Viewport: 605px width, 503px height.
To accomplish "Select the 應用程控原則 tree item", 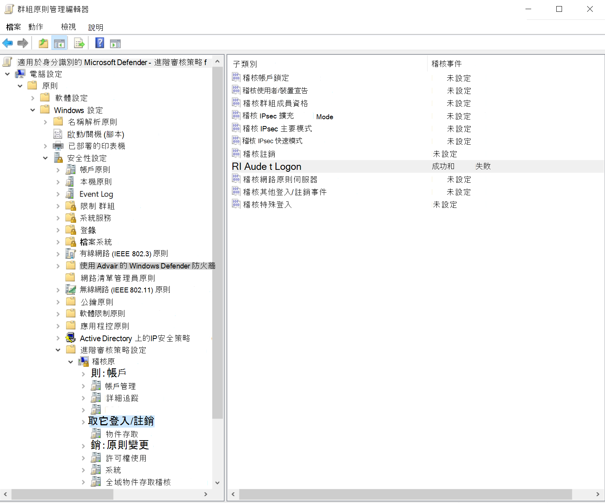I will coord(105,326).
